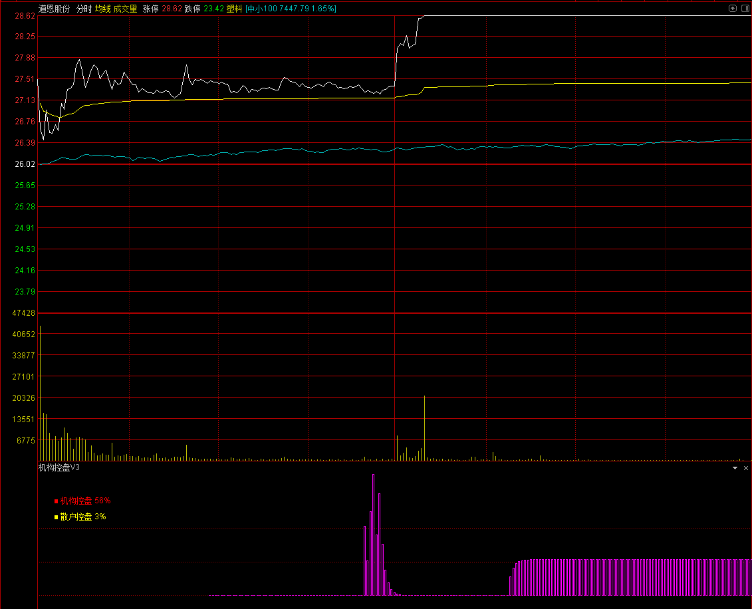Select the 分时 intraday label
Viewport: 752px width, 609px height.
point(84,9)
